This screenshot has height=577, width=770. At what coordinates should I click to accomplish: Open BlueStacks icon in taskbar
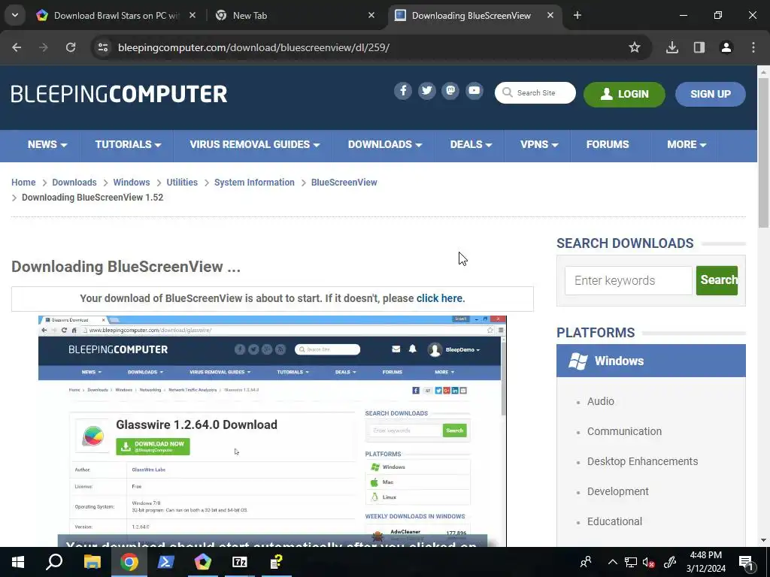click(203, 562)
